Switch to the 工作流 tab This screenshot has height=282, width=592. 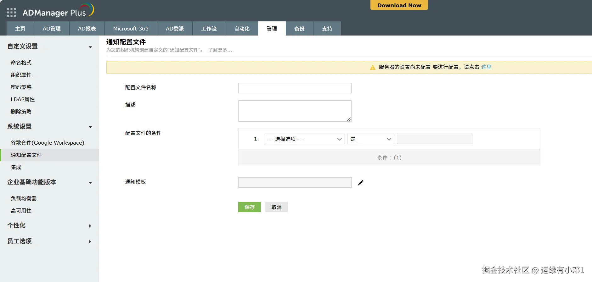click(x=209, y=29)
